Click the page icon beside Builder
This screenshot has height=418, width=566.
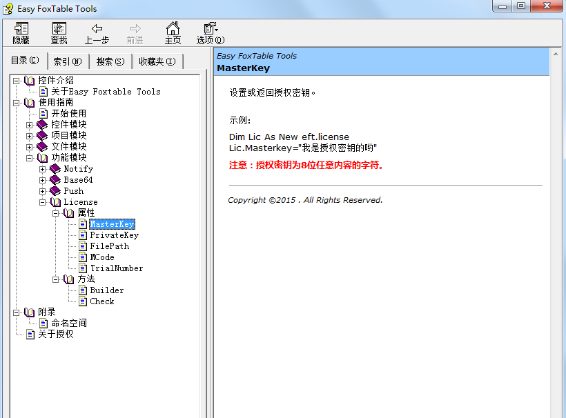83,290
